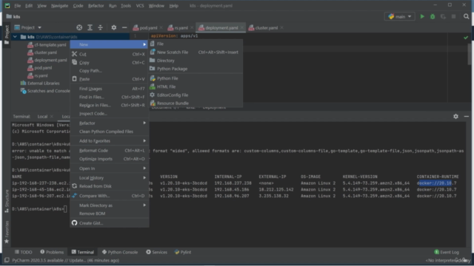
Task: Hide the Terminal panel with minus icon
Action: 466,117
